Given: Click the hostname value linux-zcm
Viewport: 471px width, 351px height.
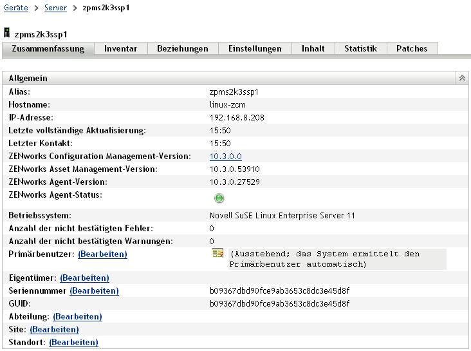Looking at the screenshot, I should (227, 105).
